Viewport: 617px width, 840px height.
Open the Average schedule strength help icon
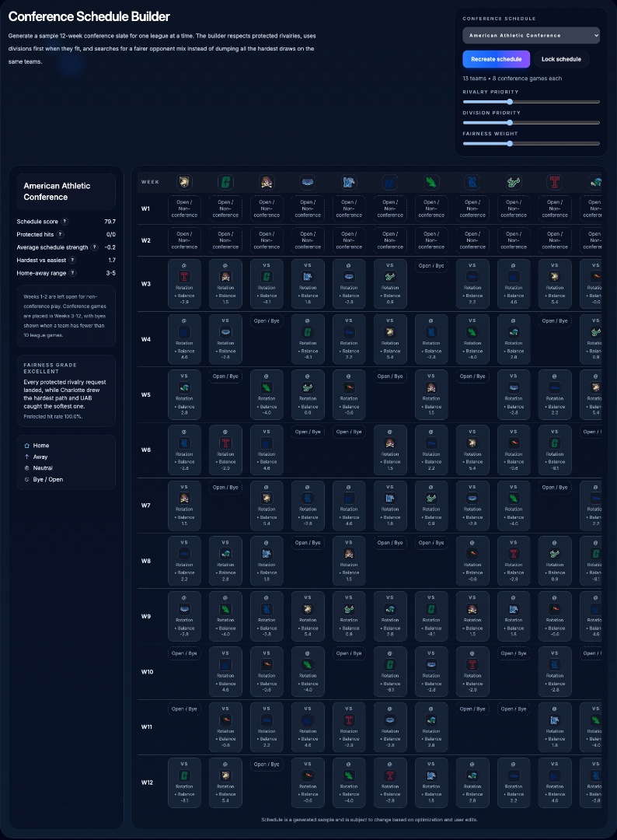coord(94,247)
